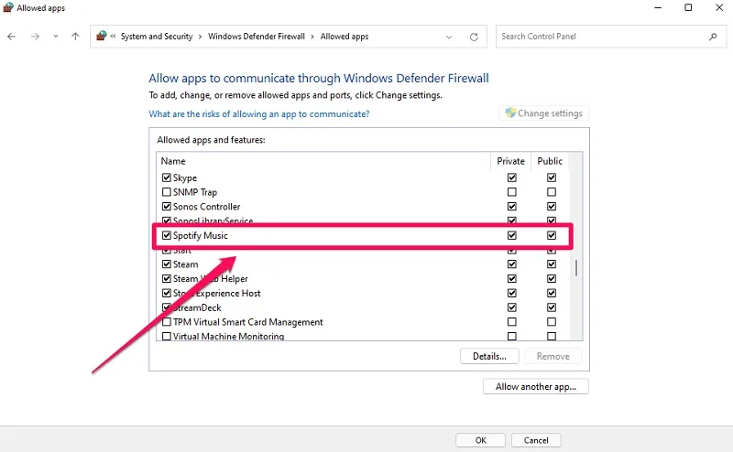The image size is (733, 452).
Task: Click the Public column header
Action: pyautogui.click(x=550, y=161)
